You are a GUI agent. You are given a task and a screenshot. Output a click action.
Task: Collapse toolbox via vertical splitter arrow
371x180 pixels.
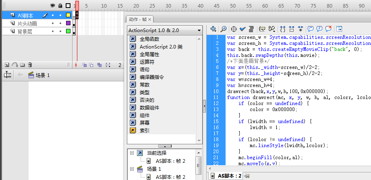coord(204,106)
